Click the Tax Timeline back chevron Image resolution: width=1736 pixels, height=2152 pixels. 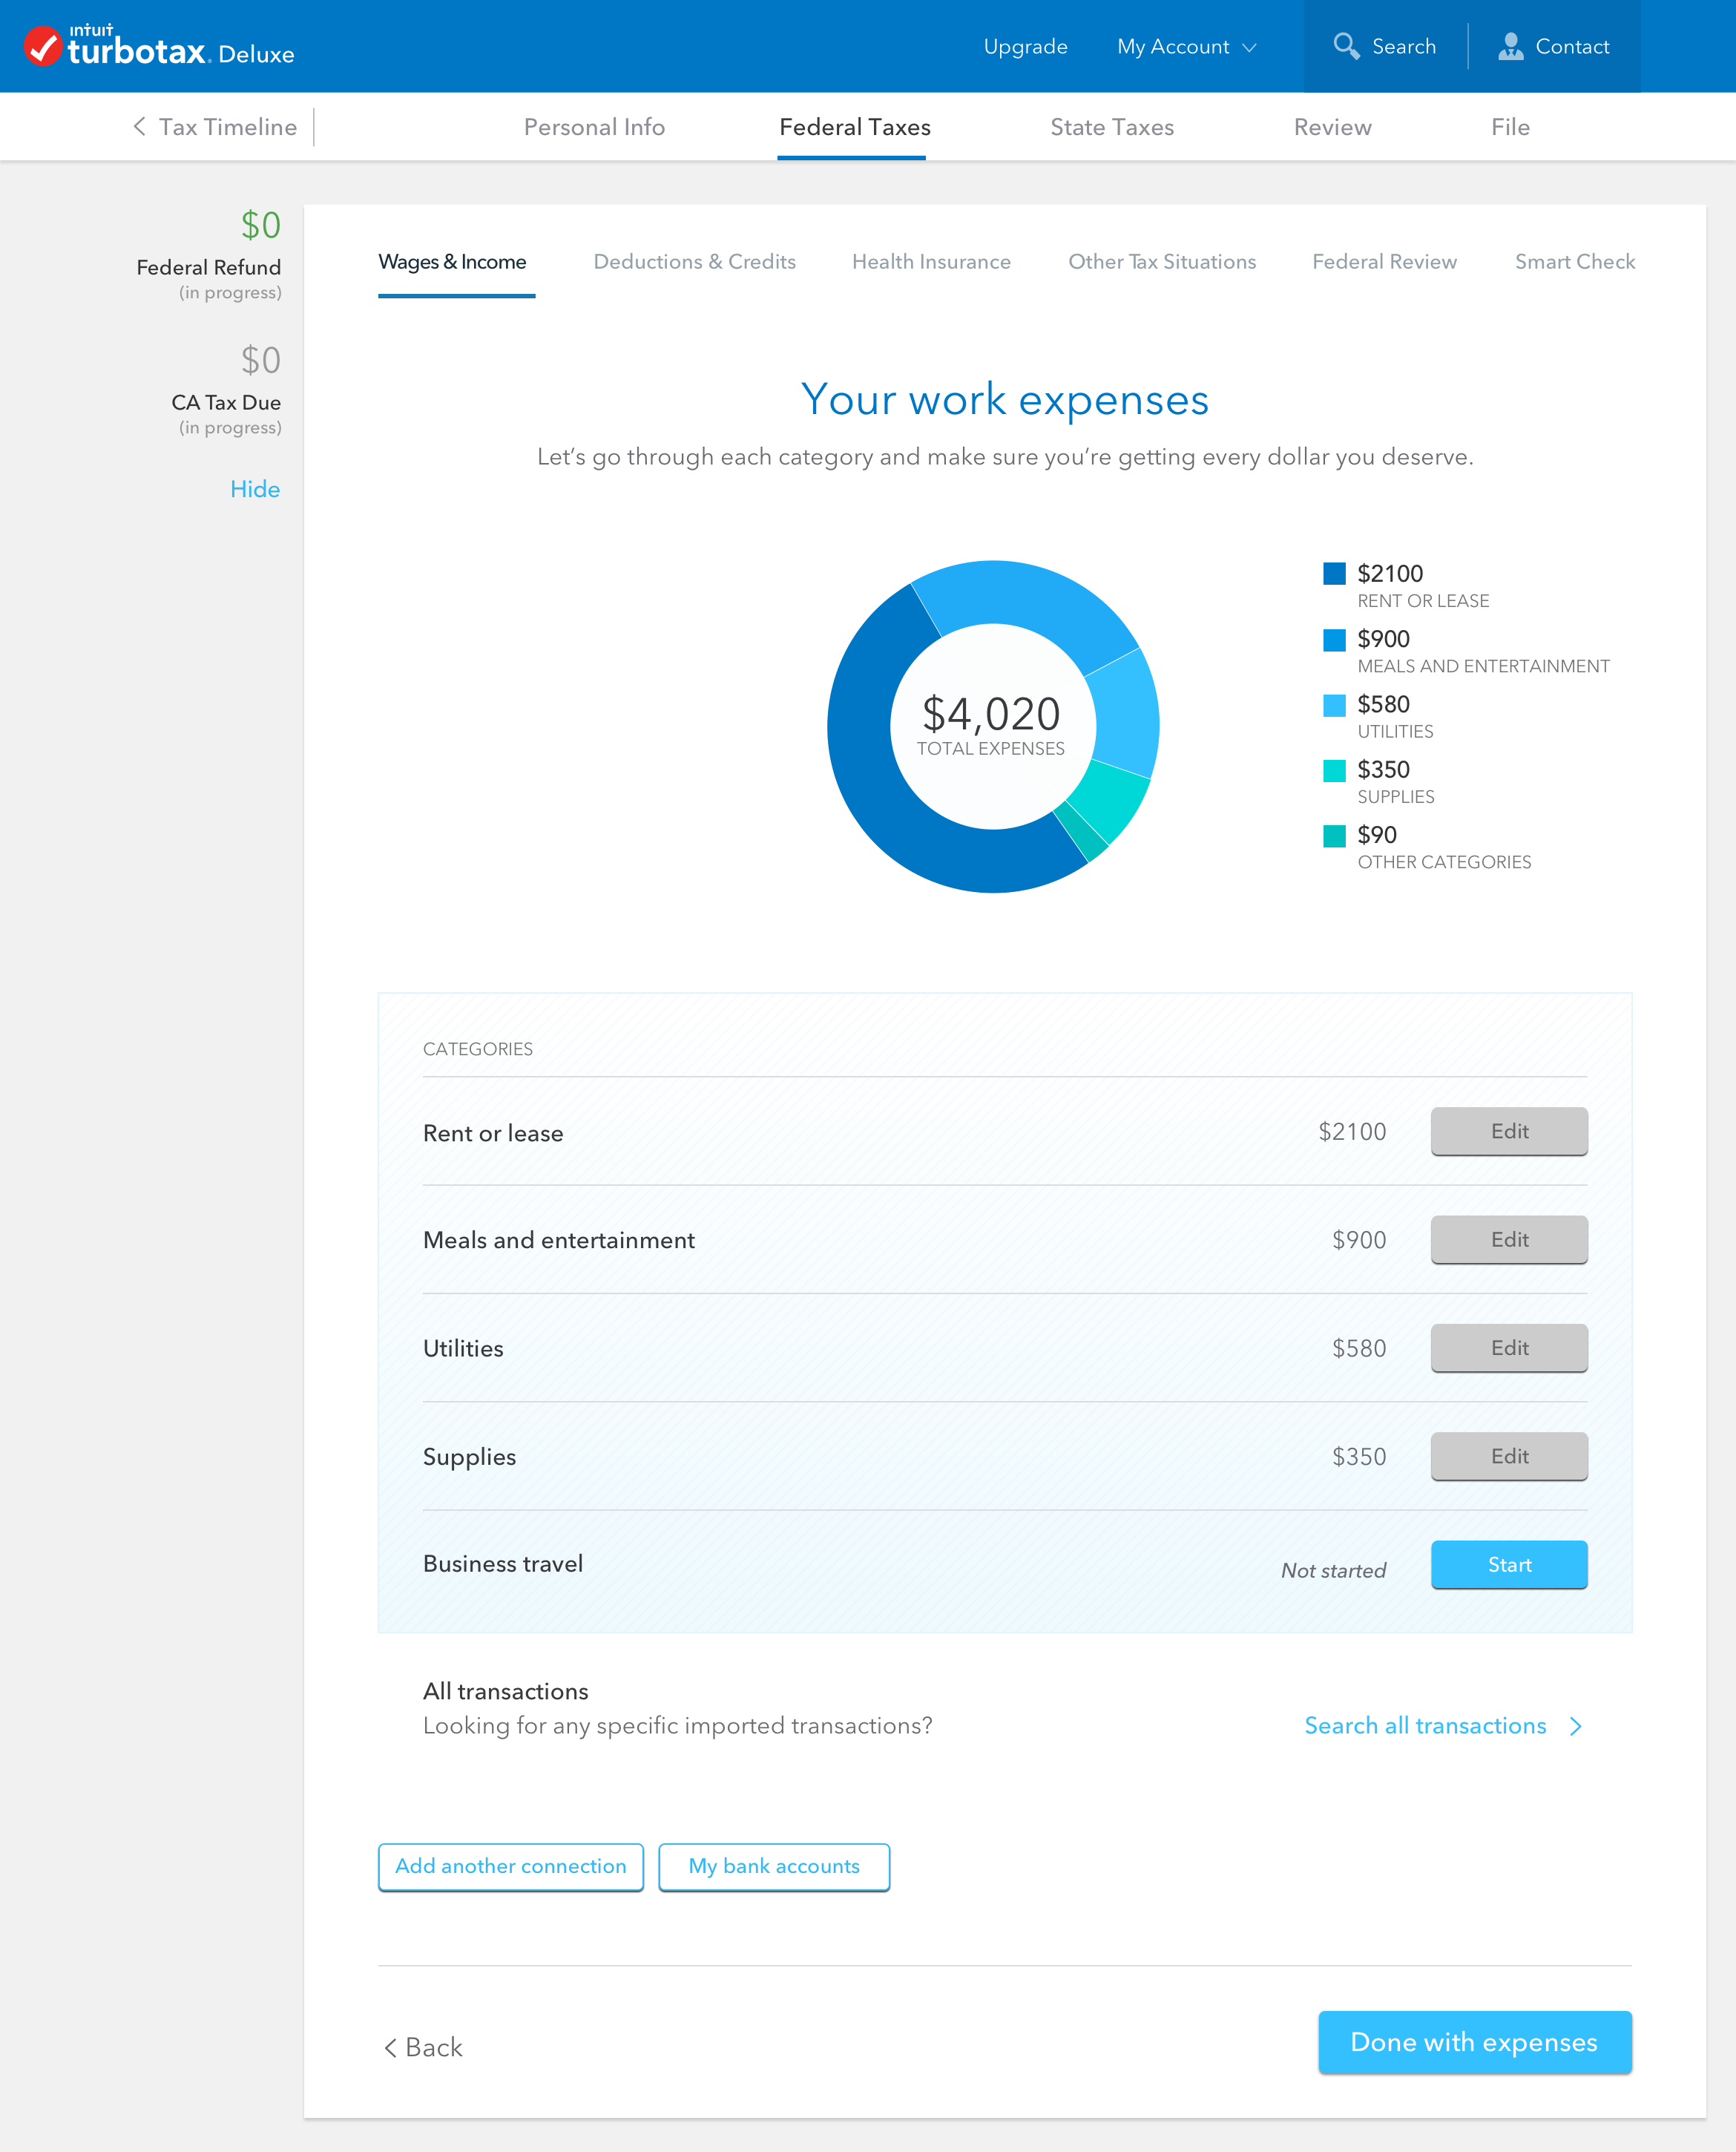(140, 127)
